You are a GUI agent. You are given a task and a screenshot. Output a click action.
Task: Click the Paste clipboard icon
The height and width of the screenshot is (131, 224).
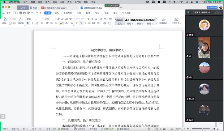pos(5,19)
